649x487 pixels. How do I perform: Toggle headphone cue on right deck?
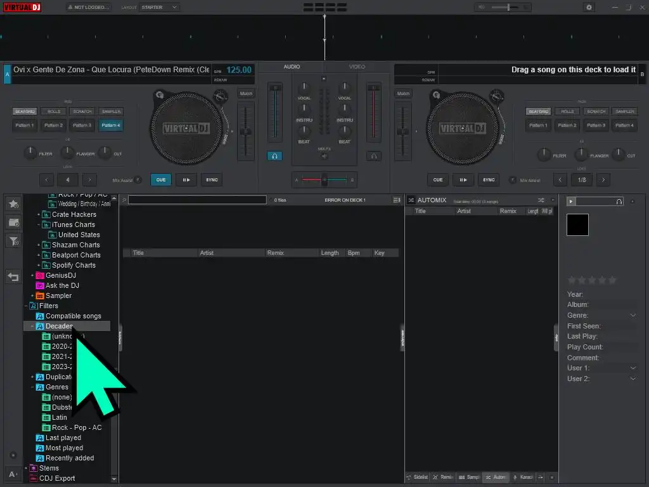[x=373, y=156]
